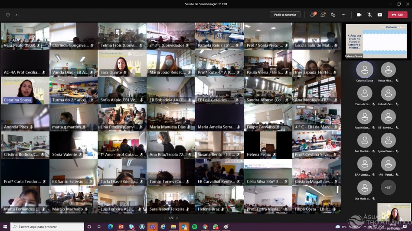
Task: Open the more actions ellipsis menu
Action: point(343,15)
